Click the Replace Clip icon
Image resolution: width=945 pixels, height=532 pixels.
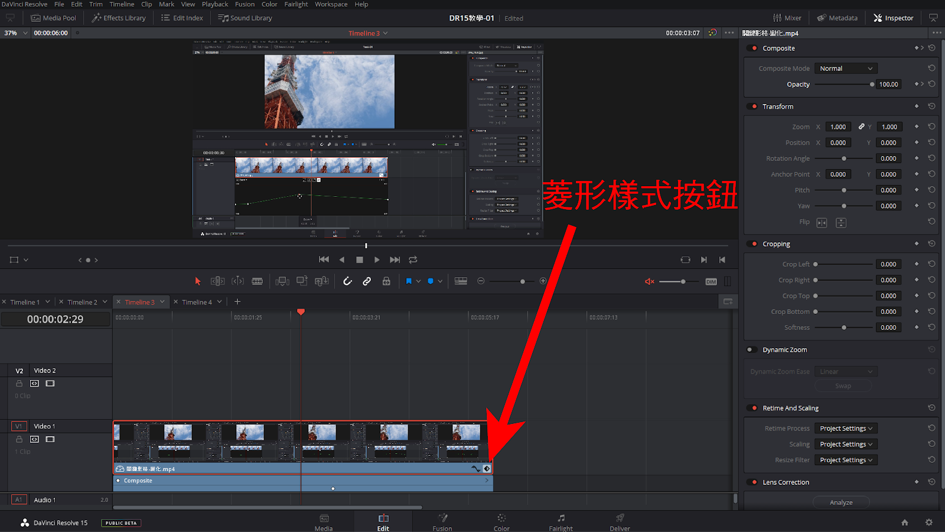click(x=322, y=281)
